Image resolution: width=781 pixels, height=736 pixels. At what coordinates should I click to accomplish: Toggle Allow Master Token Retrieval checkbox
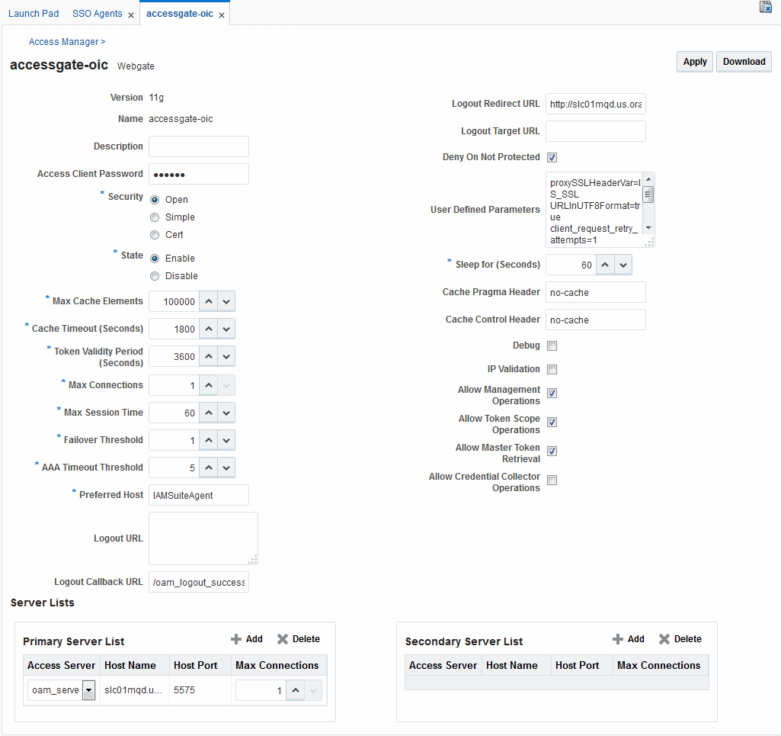[552, 452]
